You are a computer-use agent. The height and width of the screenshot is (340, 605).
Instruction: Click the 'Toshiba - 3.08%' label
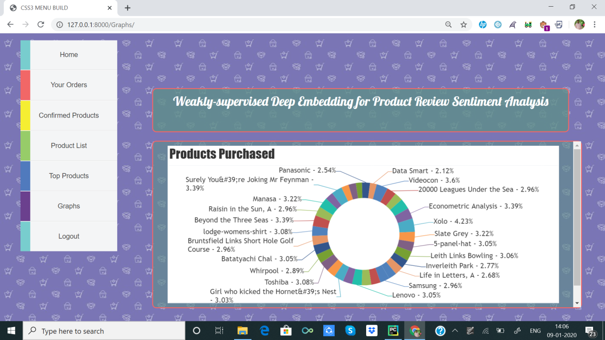[289, 282]
